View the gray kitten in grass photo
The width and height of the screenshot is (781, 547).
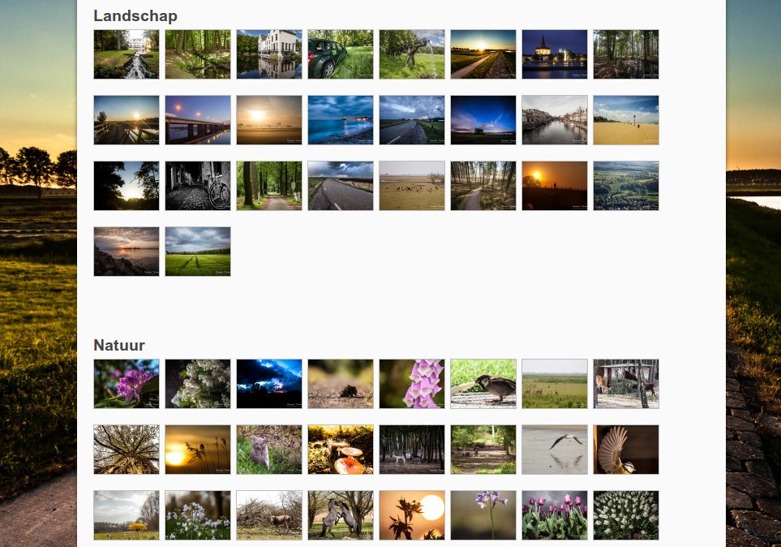click(x=269, y=450)
